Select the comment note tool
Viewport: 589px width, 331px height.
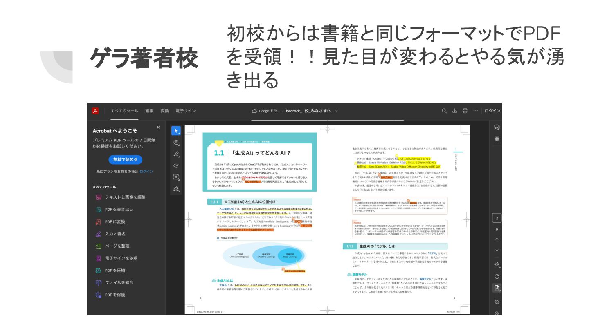click(x=176, y=143)
